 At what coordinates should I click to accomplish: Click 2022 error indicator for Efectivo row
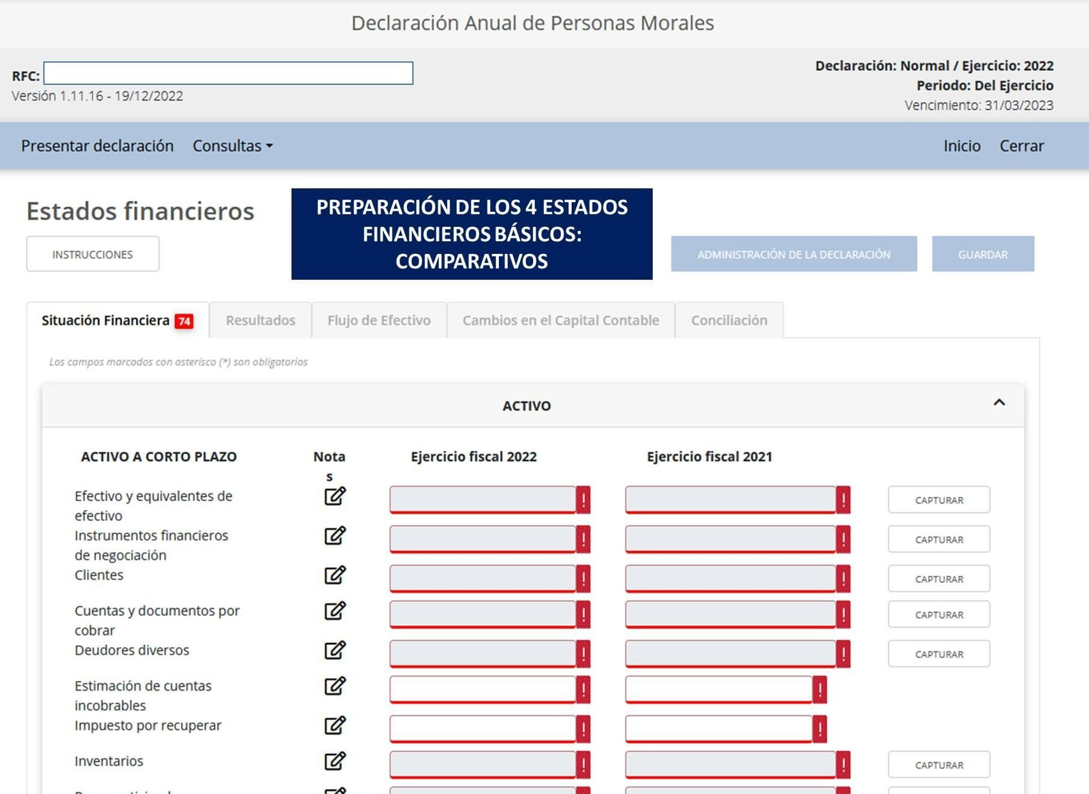tap(583, 500)
